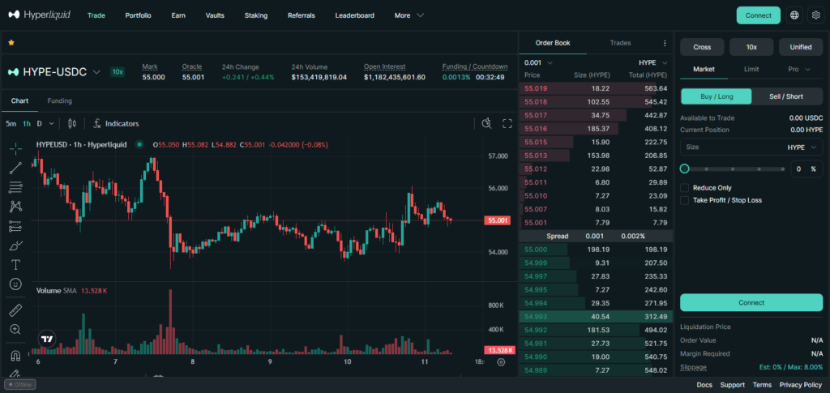Screen dimensions: 830x393
Task: Click the quick search icon above chart
Action: (487, 123)
